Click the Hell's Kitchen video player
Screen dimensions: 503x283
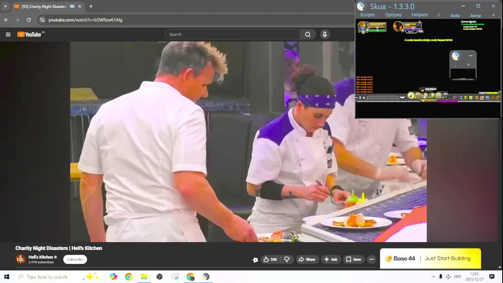click(x=248, y=142)
